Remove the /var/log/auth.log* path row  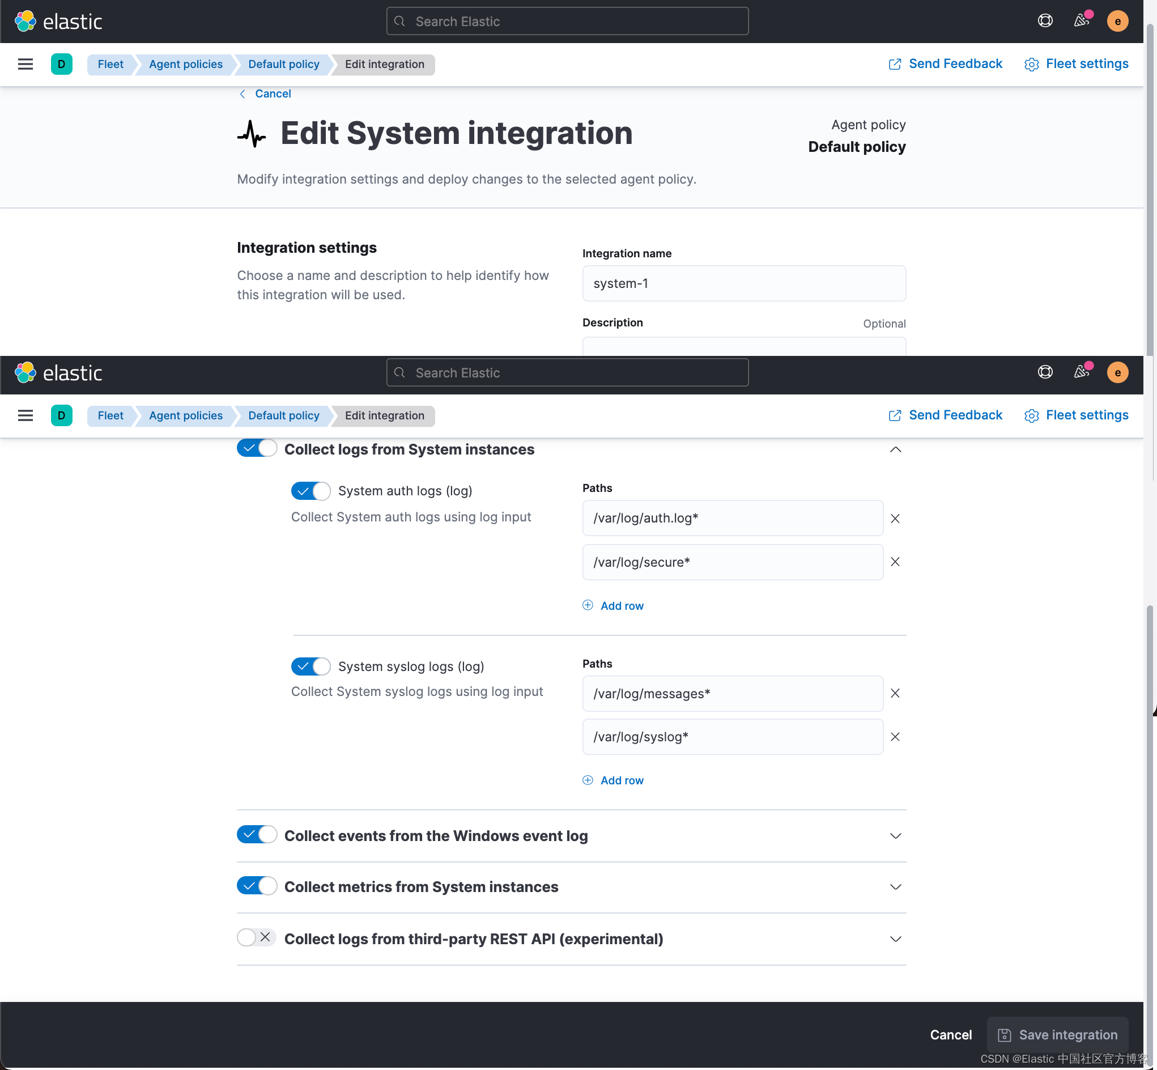(895, 518)
